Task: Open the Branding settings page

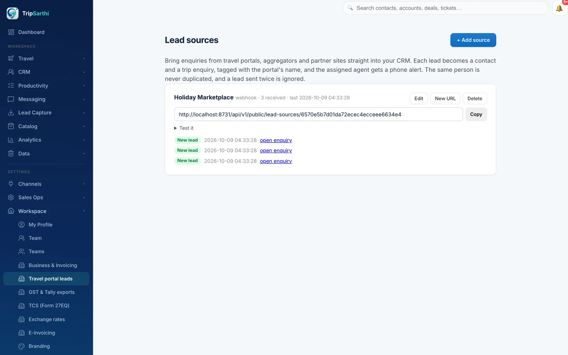Action: click(x=46, y=346)
